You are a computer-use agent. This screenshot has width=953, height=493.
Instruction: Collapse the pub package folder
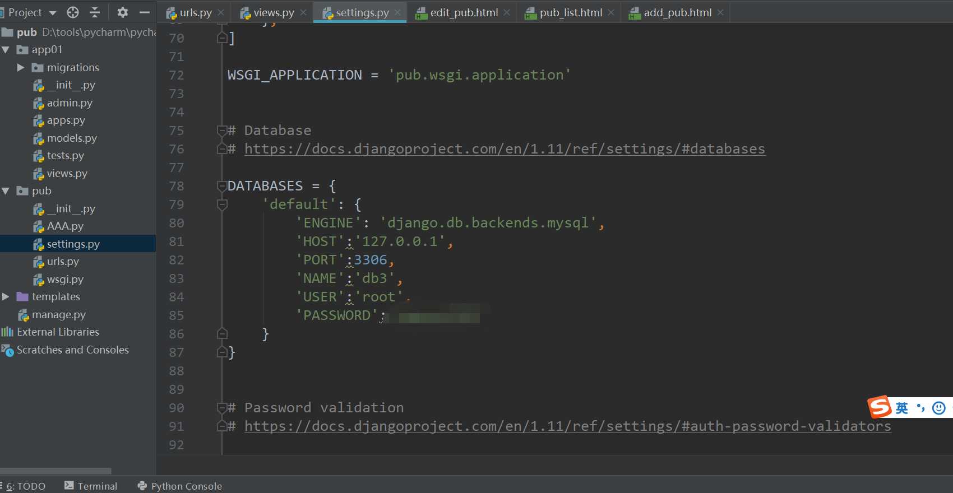point(6,191)
